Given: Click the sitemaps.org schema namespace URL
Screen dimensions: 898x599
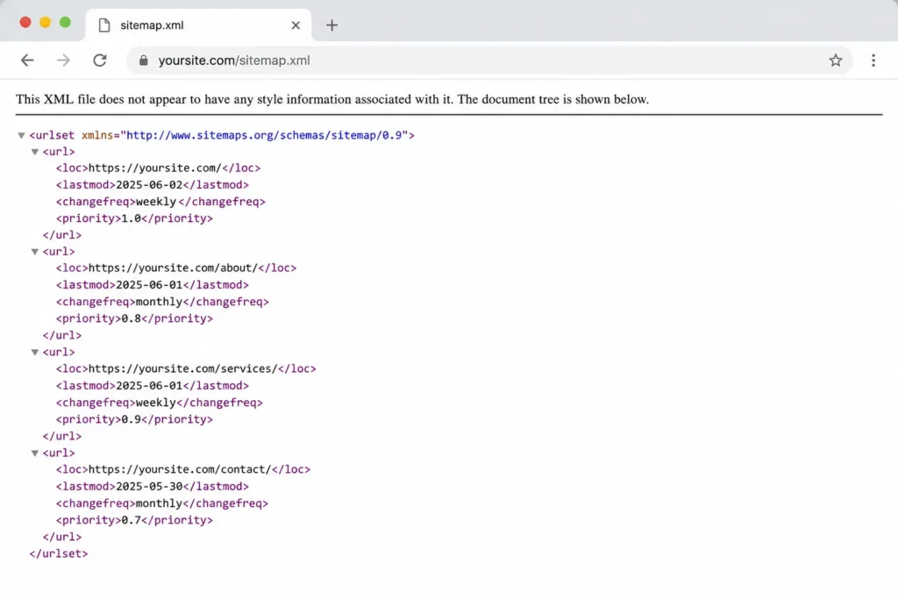Looking at the screenshot, I should coord(264,135).
